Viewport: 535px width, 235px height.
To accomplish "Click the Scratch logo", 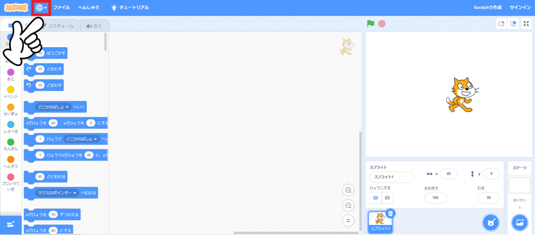I will pos(16,7).
